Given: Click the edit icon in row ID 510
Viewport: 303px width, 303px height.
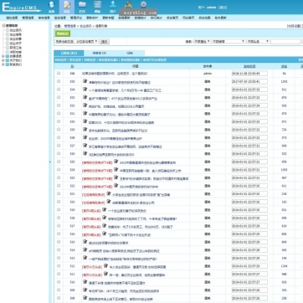Looking at the screenshot, I should click(85, 282).
